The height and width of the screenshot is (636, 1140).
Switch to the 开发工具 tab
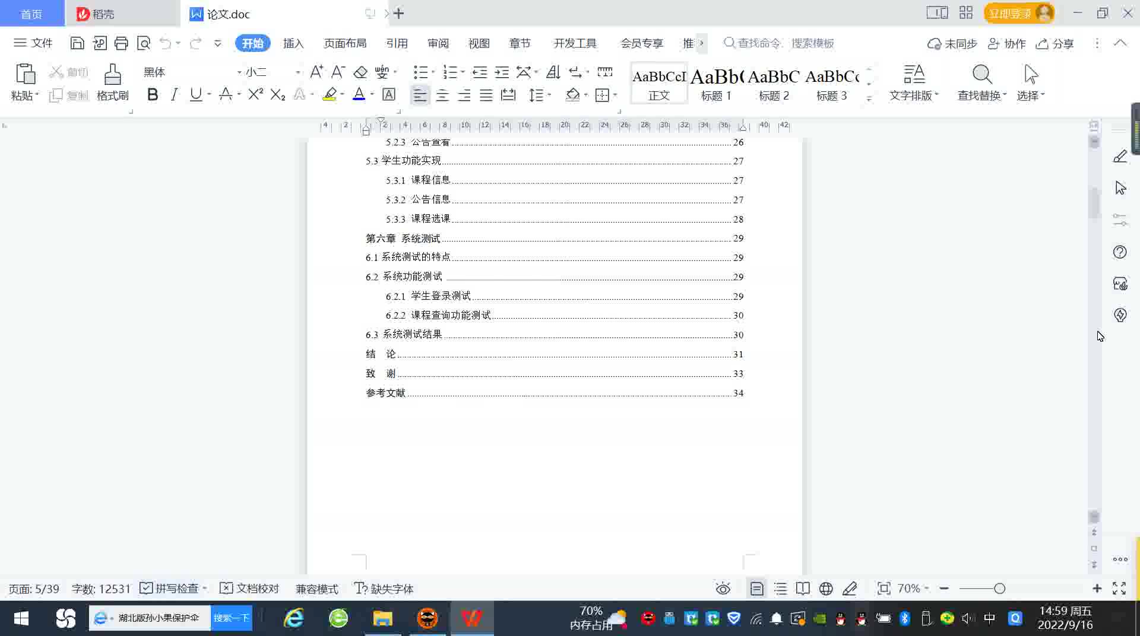click(575, 43)
